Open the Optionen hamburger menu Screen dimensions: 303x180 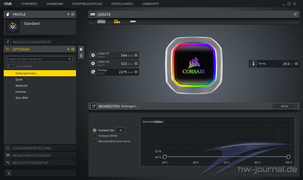[73, 49]
